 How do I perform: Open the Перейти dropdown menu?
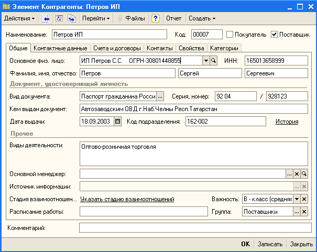click(96, 18)
